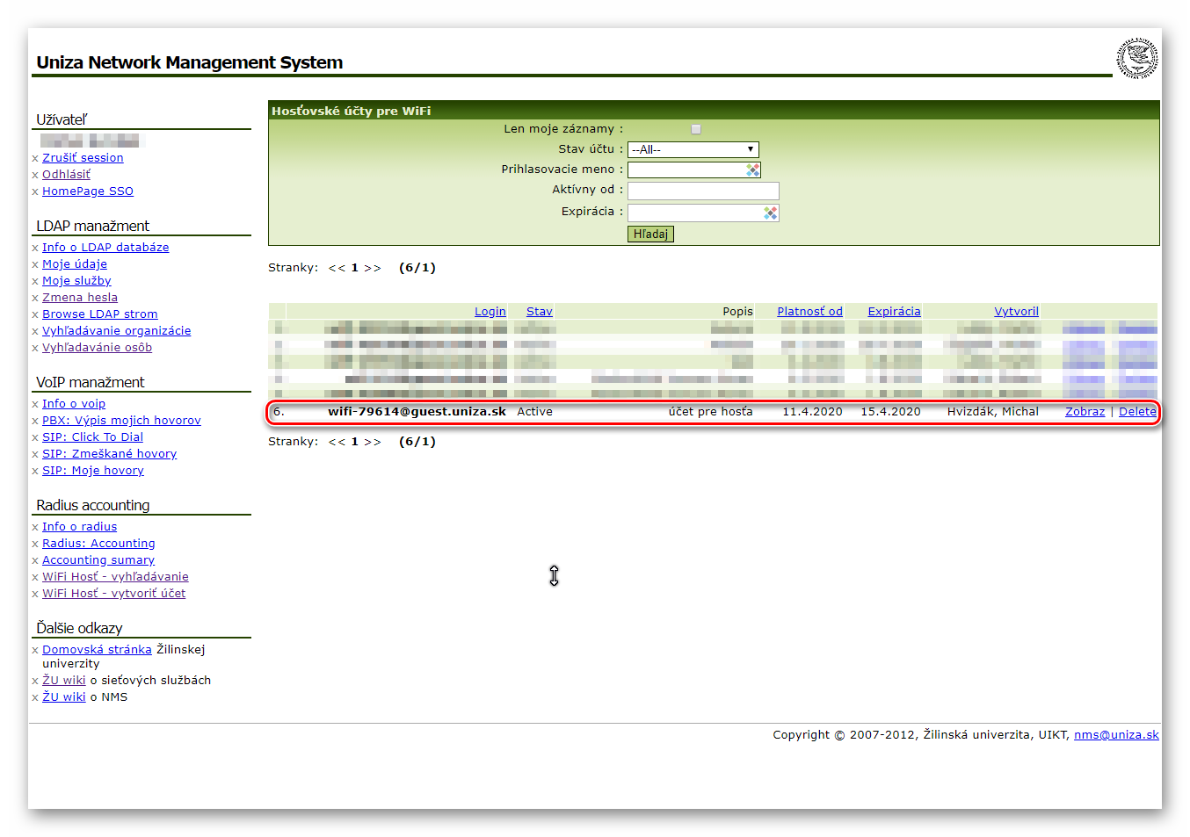Open Accounting sumary link
The width and height of the screenshot is (1190, 837).
(98, 560)
